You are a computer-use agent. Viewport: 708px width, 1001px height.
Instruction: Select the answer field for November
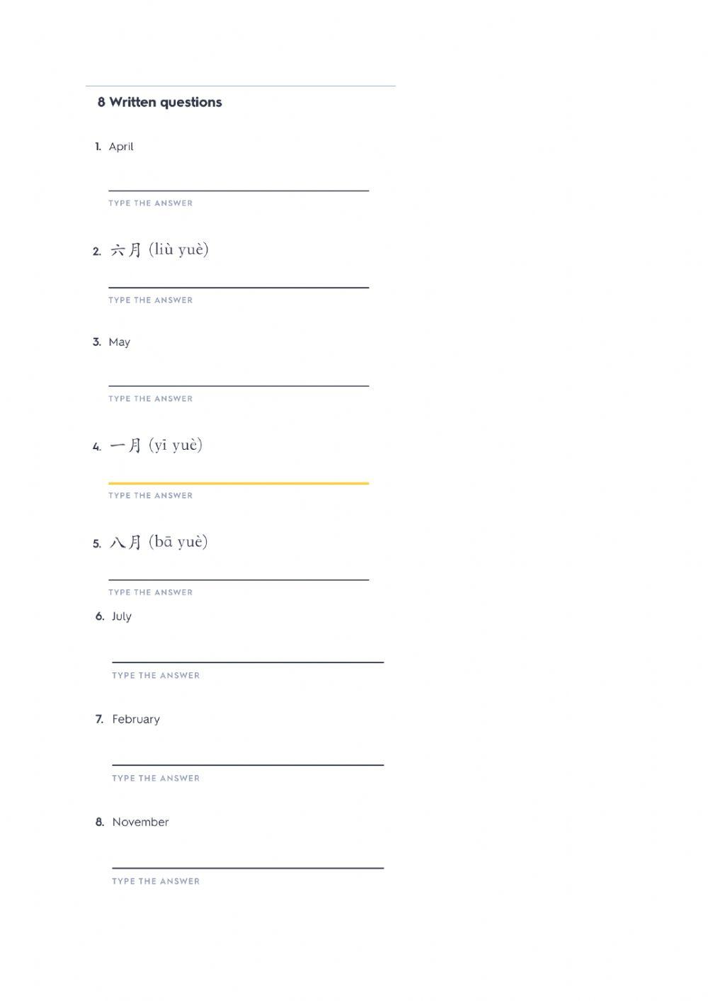click(x=248, y=859)
